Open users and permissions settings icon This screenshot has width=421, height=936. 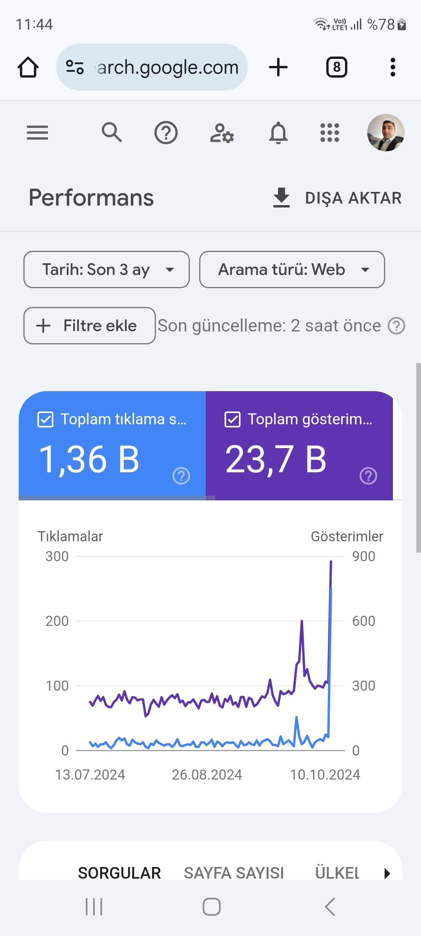[x=222, y=133]
